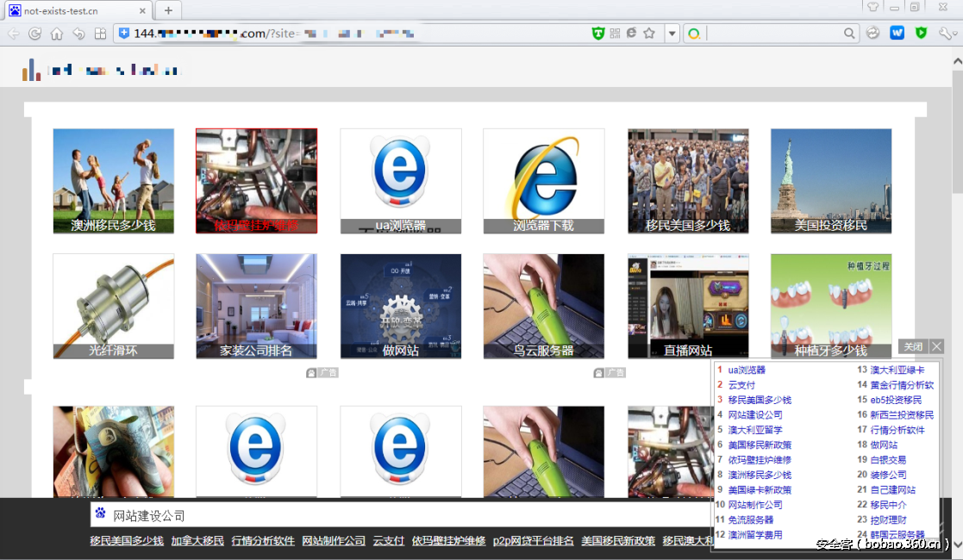Open the 澳洲移民多少钱 thumbnail
The image size is (963, 560).
[114, 181]
